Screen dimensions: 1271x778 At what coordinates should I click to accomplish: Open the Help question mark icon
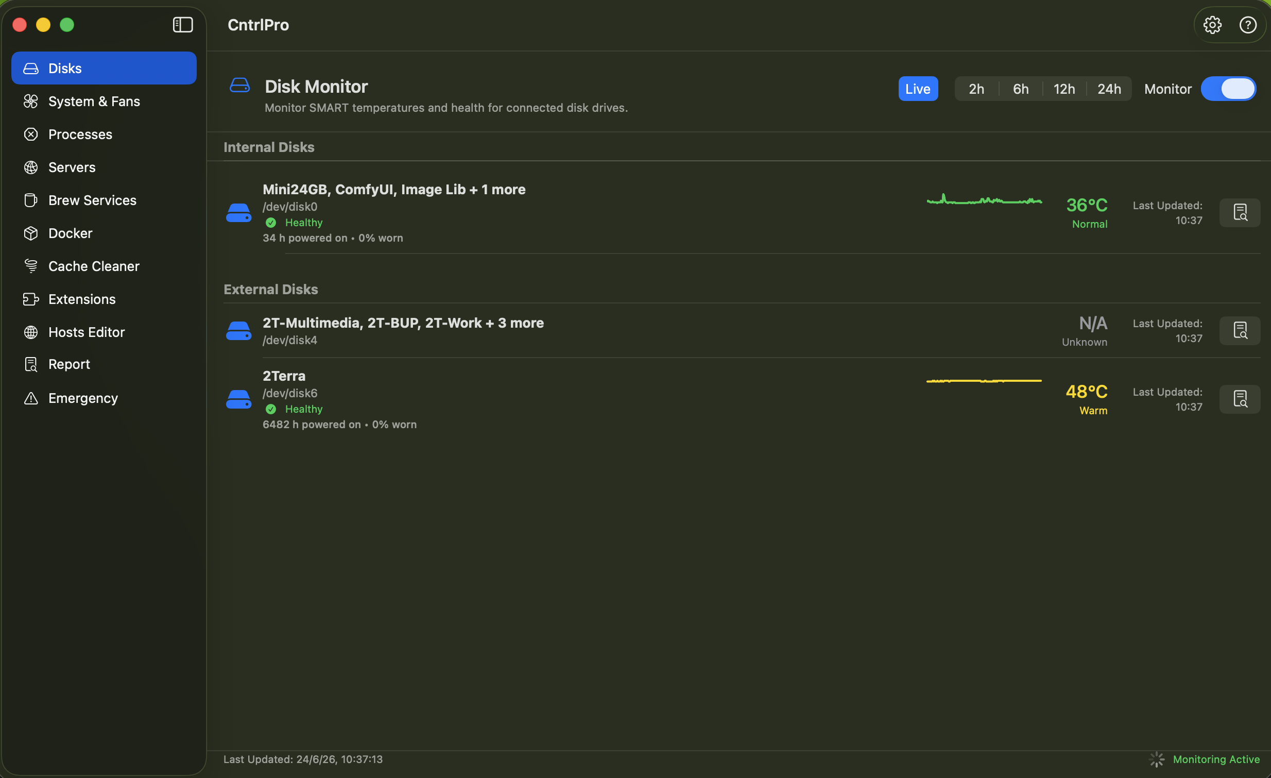[x=1247, y=25]
